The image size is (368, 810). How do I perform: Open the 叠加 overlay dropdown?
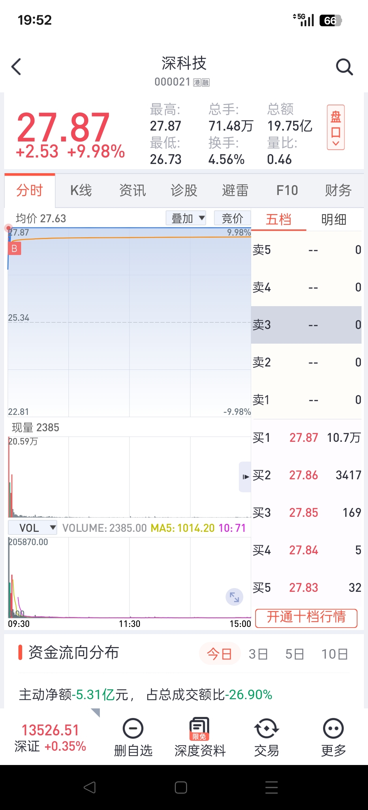[186, 218]
